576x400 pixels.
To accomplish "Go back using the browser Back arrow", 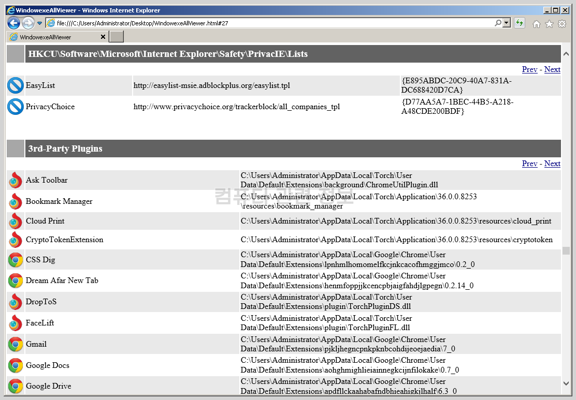I will pos(13,23).
